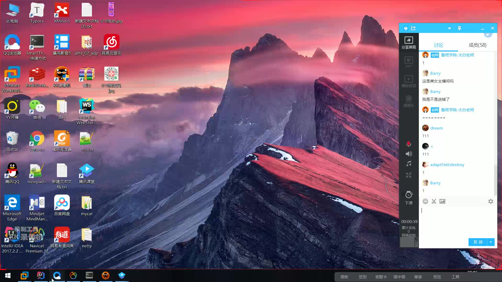Insert a picture using the image icon
Viewport: 502px width, 282px height.
point(442,201)
